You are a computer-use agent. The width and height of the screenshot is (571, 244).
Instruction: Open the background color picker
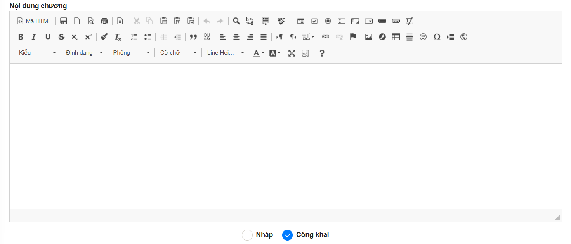coord(275,53)
